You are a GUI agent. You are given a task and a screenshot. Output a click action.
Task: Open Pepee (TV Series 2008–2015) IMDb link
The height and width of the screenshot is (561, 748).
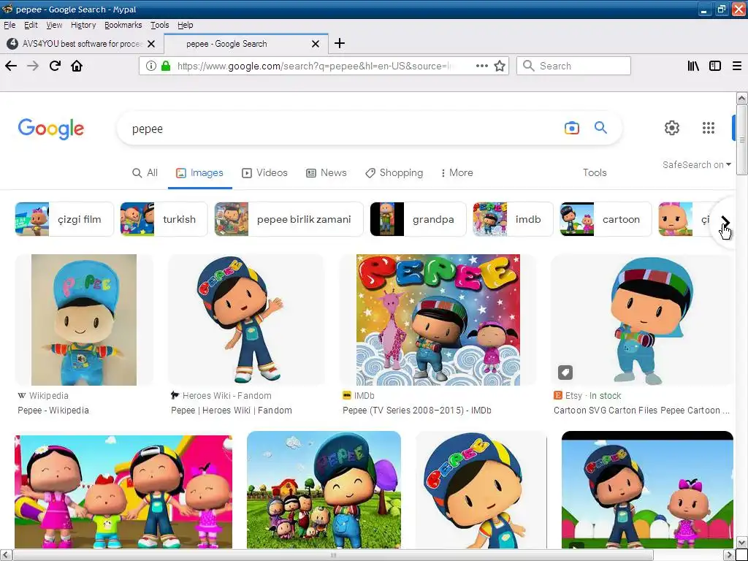[x=417, y=411]
